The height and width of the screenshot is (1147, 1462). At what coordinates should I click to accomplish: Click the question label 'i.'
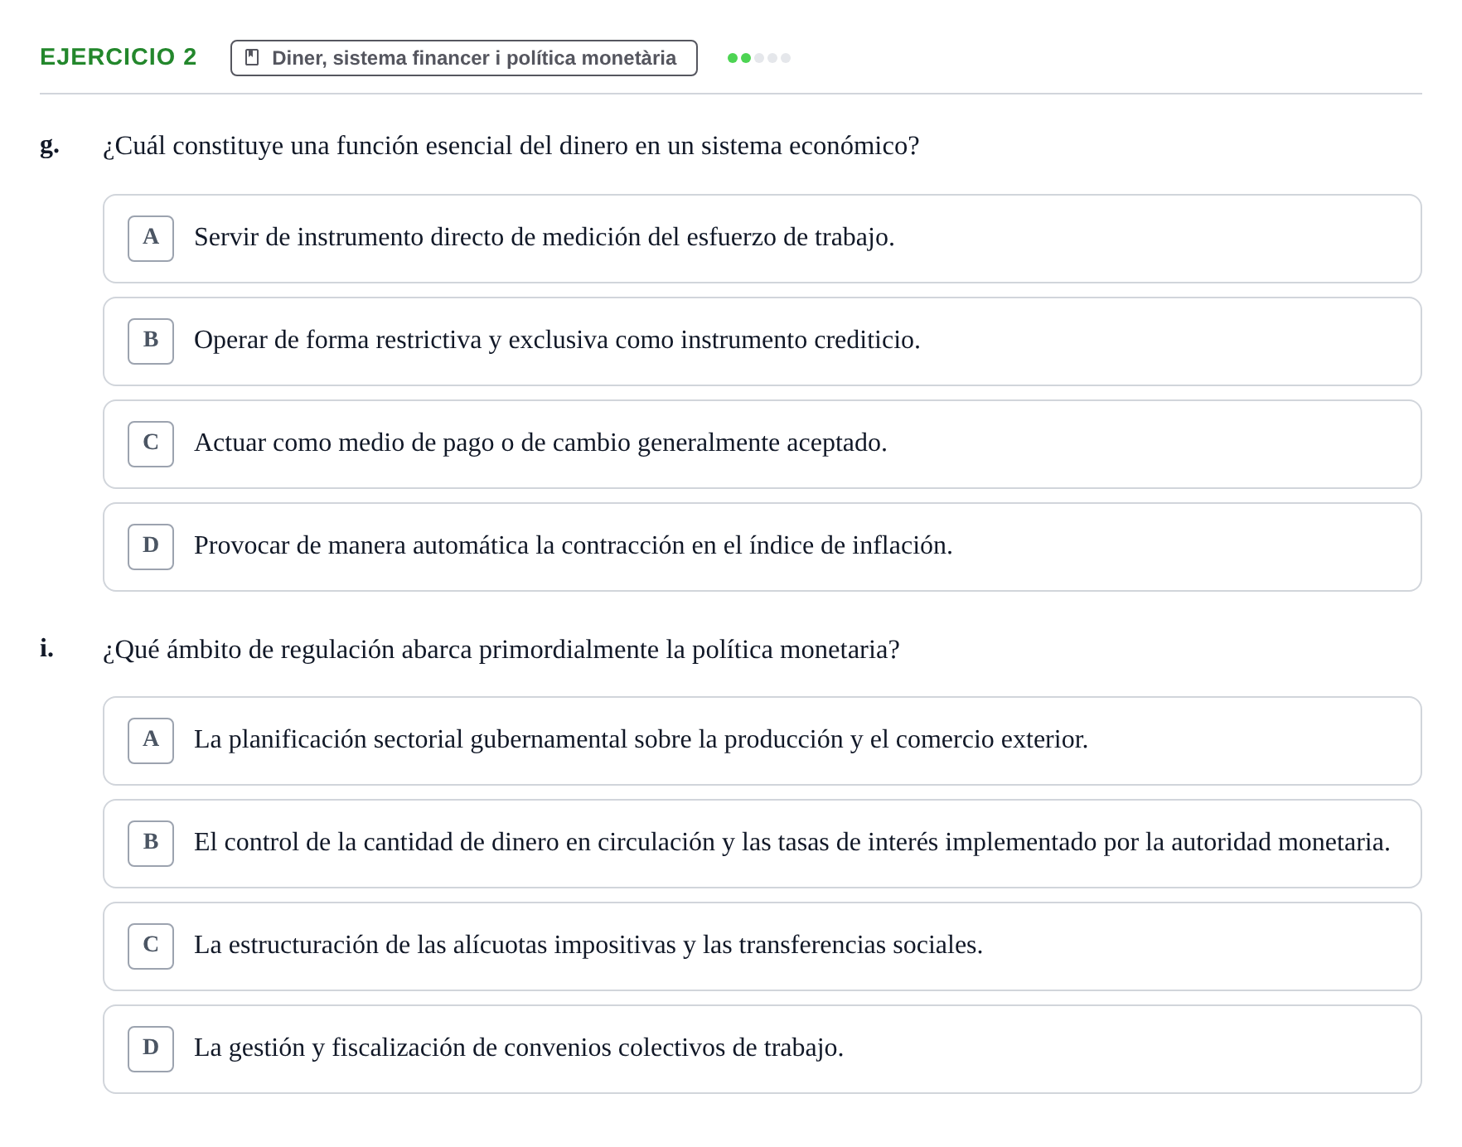[x=46, y=648]
